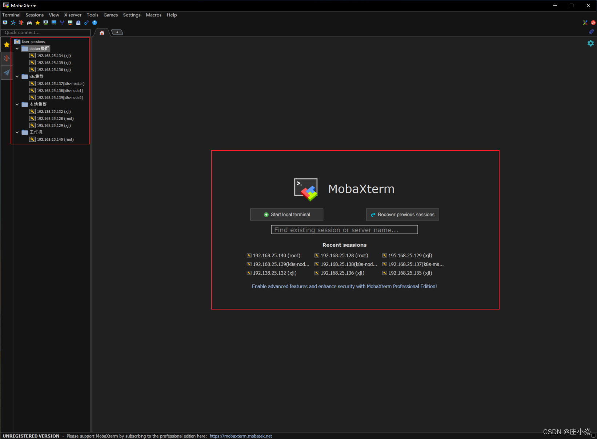
Task: Click the blue Help question mark icon
Action: [x=95, y=23]
